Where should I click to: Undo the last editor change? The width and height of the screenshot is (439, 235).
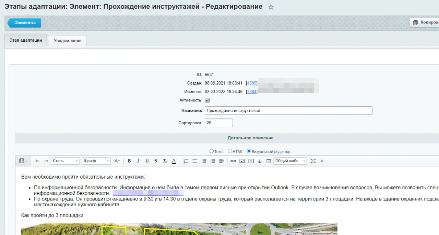(37, 161)
